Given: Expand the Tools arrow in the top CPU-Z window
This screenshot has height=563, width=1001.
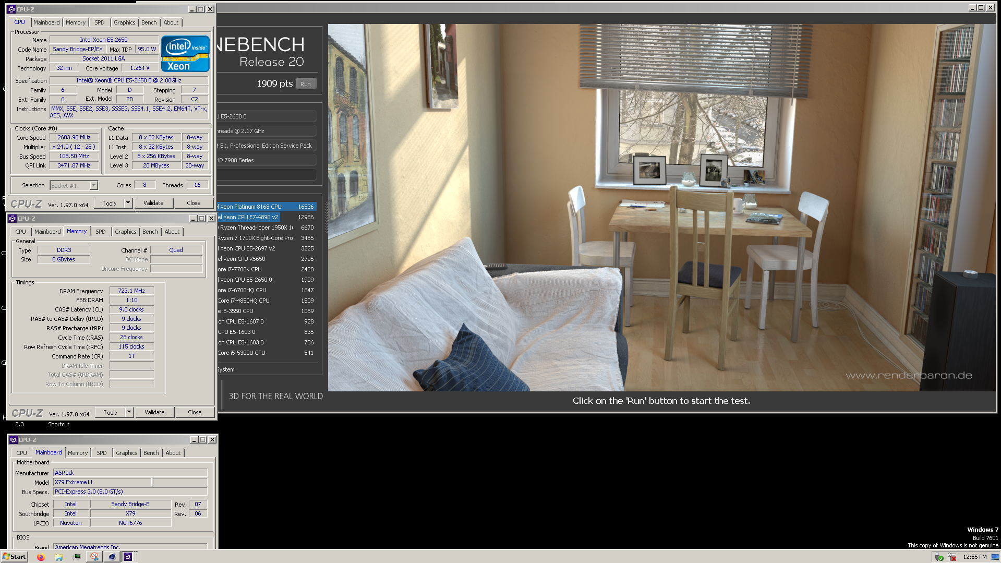Looking at the screenshot, I should (x=128, y=203).
